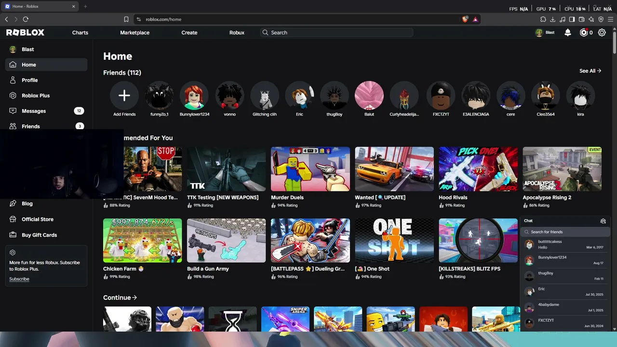Open the Blast avatar in top bar
Image resolution: width=617 pixels, height=347 pixels.
(x=539, y=32)
